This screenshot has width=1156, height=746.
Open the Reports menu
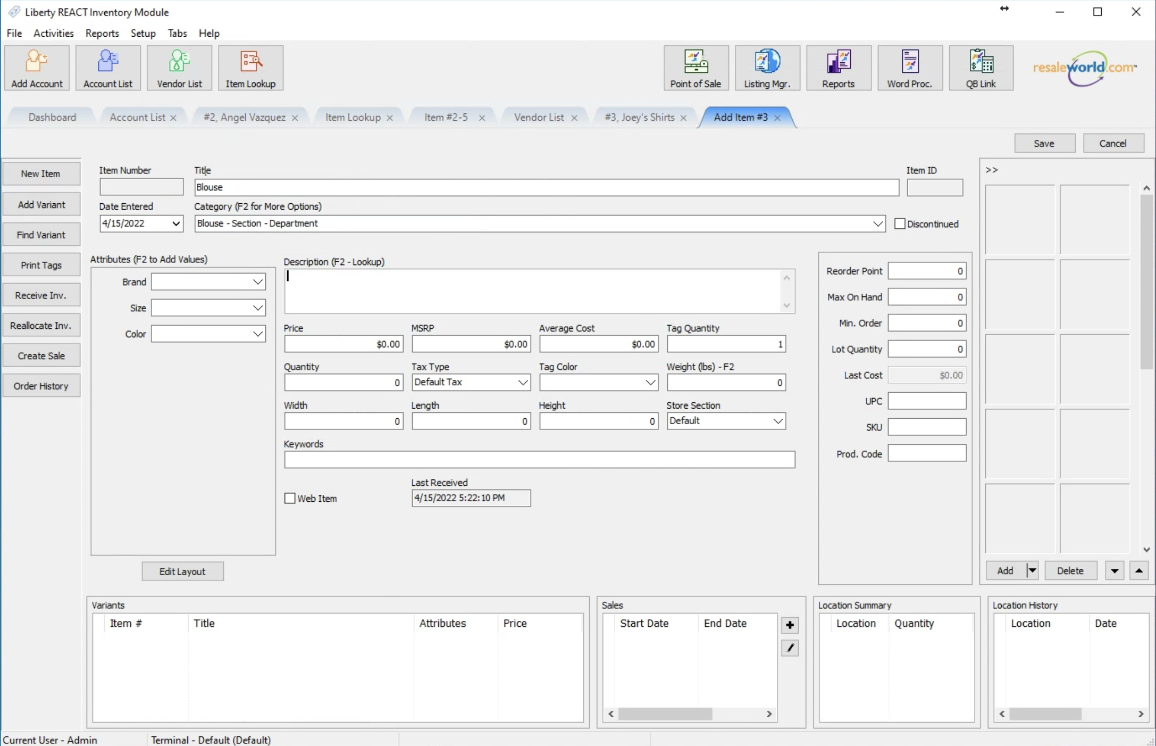[x=102, y=33]
